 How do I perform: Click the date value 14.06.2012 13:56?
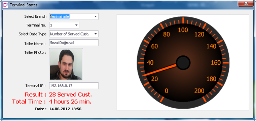(65, 109)
